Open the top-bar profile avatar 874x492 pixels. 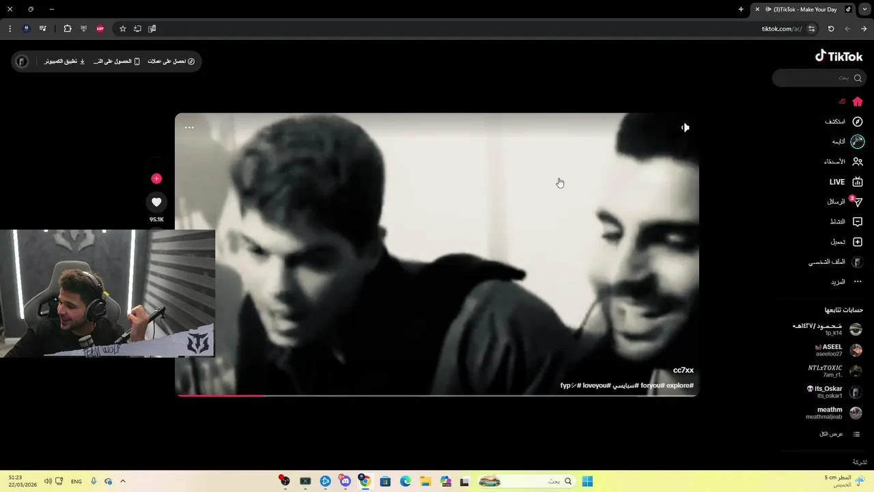22,61
